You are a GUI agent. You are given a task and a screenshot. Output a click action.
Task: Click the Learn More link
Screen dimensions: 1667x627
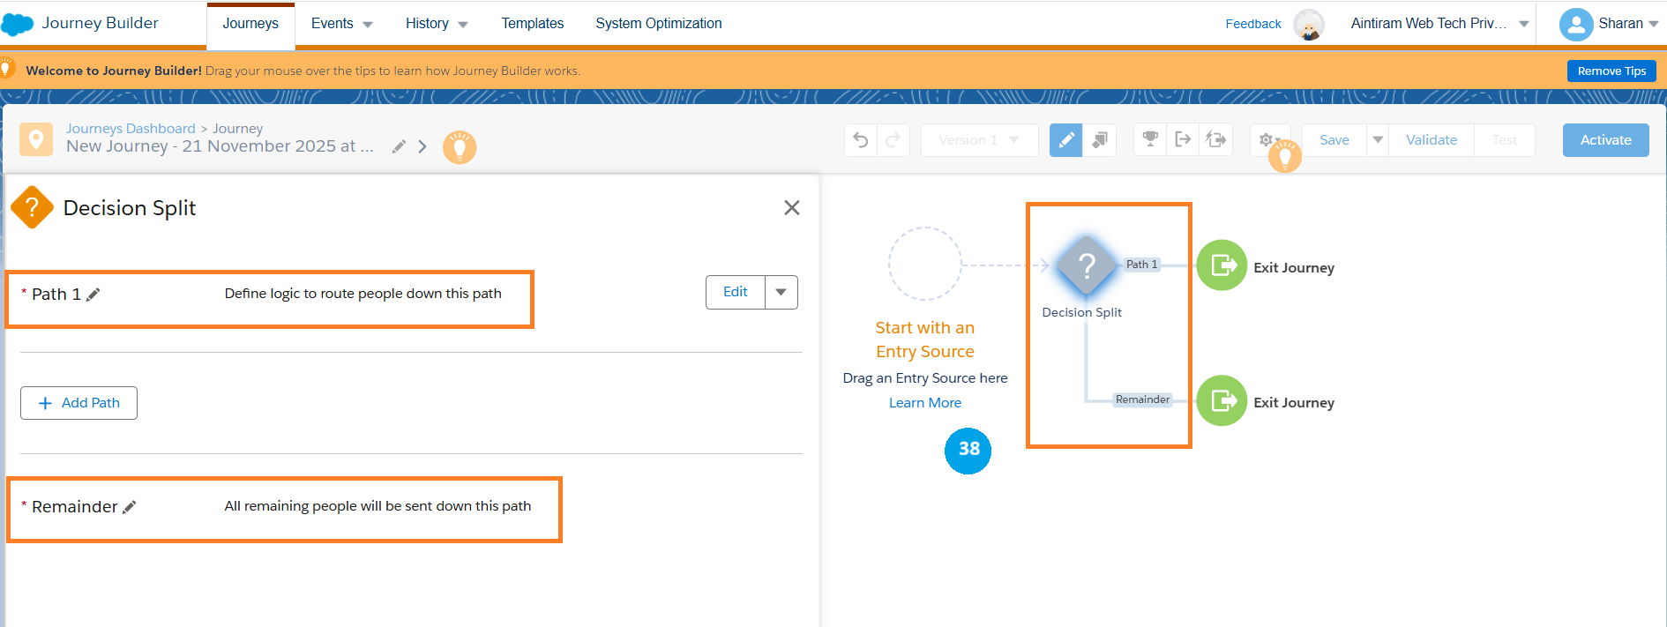click(x=924, y=403)
